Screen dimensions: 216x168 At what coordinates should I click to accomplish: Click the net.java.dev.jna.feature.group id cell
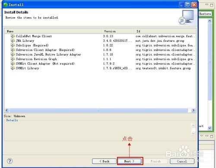[x=160, y=41]
